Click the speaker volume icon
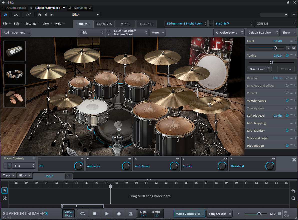The width and height of the screenshot is (298, 220). [238, 214]
